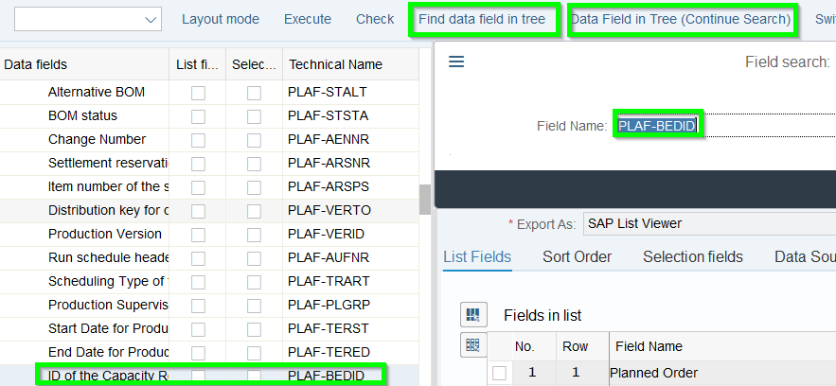Select the Planned Order row checkbox
Image resolution: width=836 pixels, height=386 pixels.
pyautogui.click(x=499, y=374)
